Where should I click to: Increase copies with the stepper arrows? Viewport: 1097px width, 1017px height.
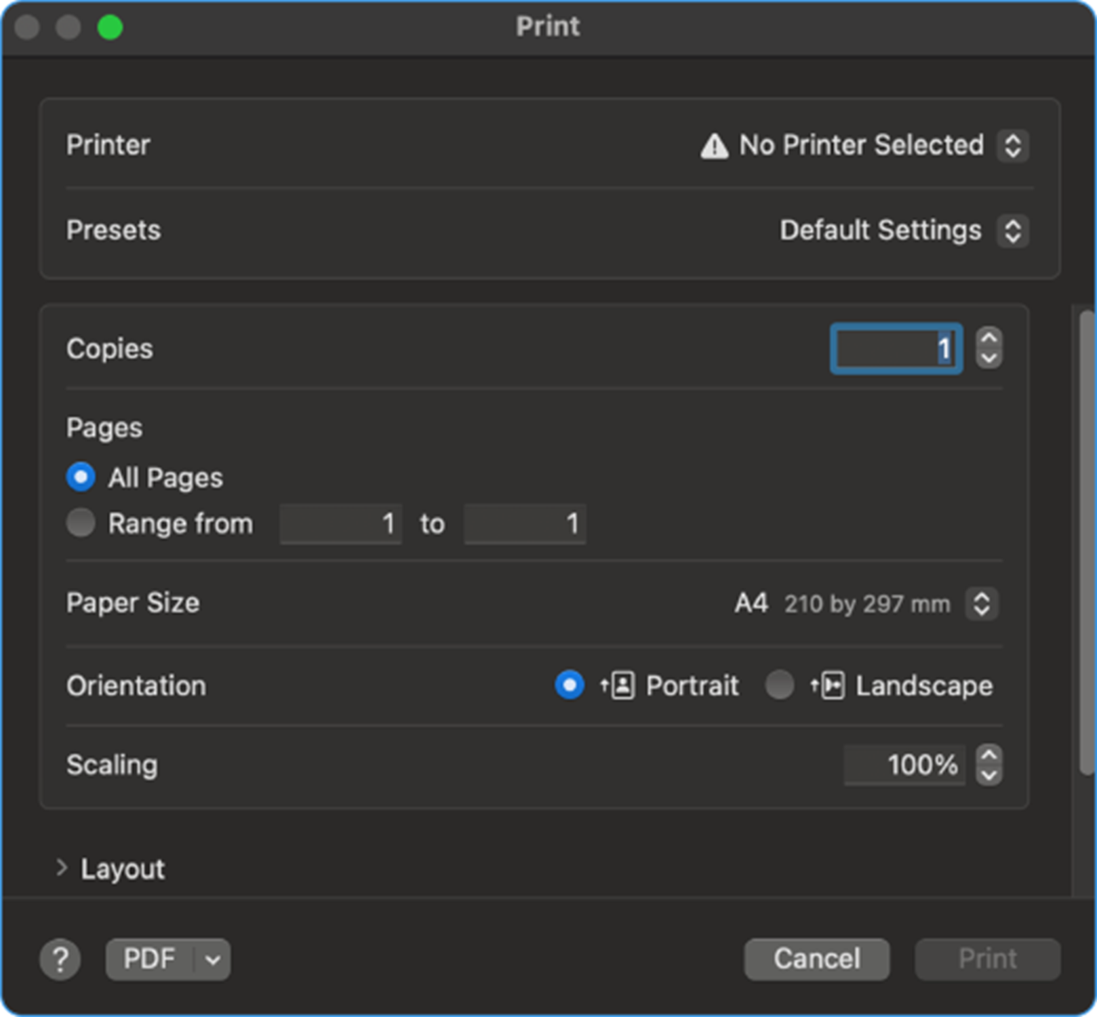point(989,338)
